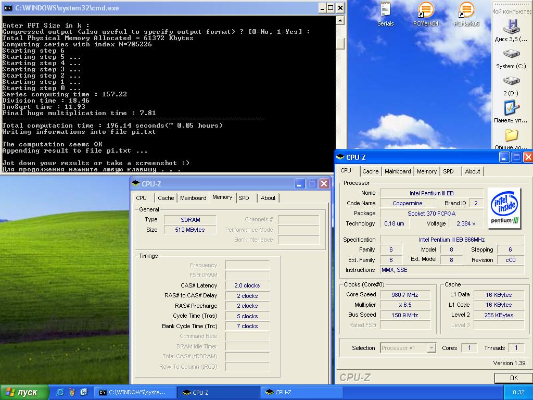Click the Intel Inside Pentium III logo
Viewport: 533px width, 400px height.
pyautogui.click(x=504, y=208)
